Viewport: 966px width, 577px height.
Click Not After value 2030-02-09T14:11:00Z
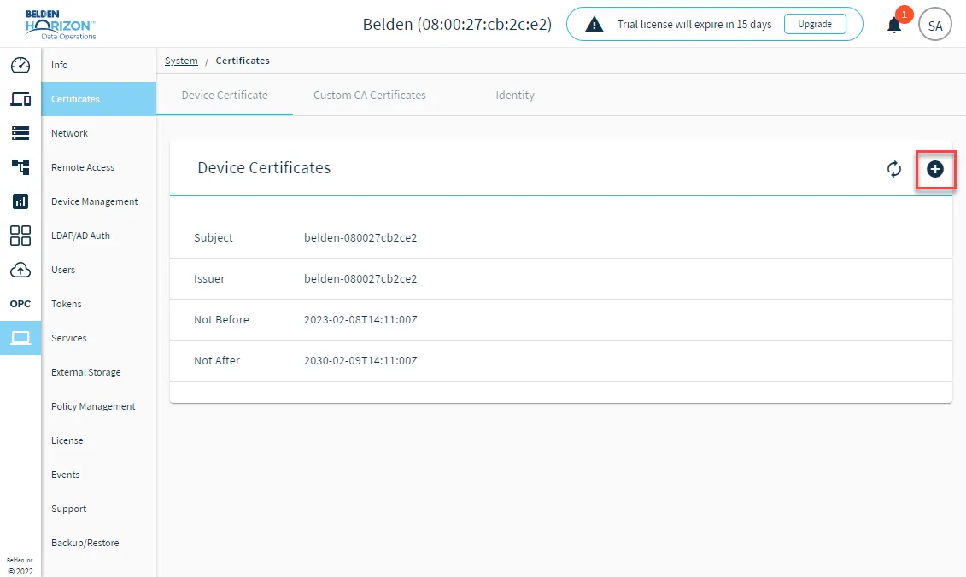pos(360,360)
